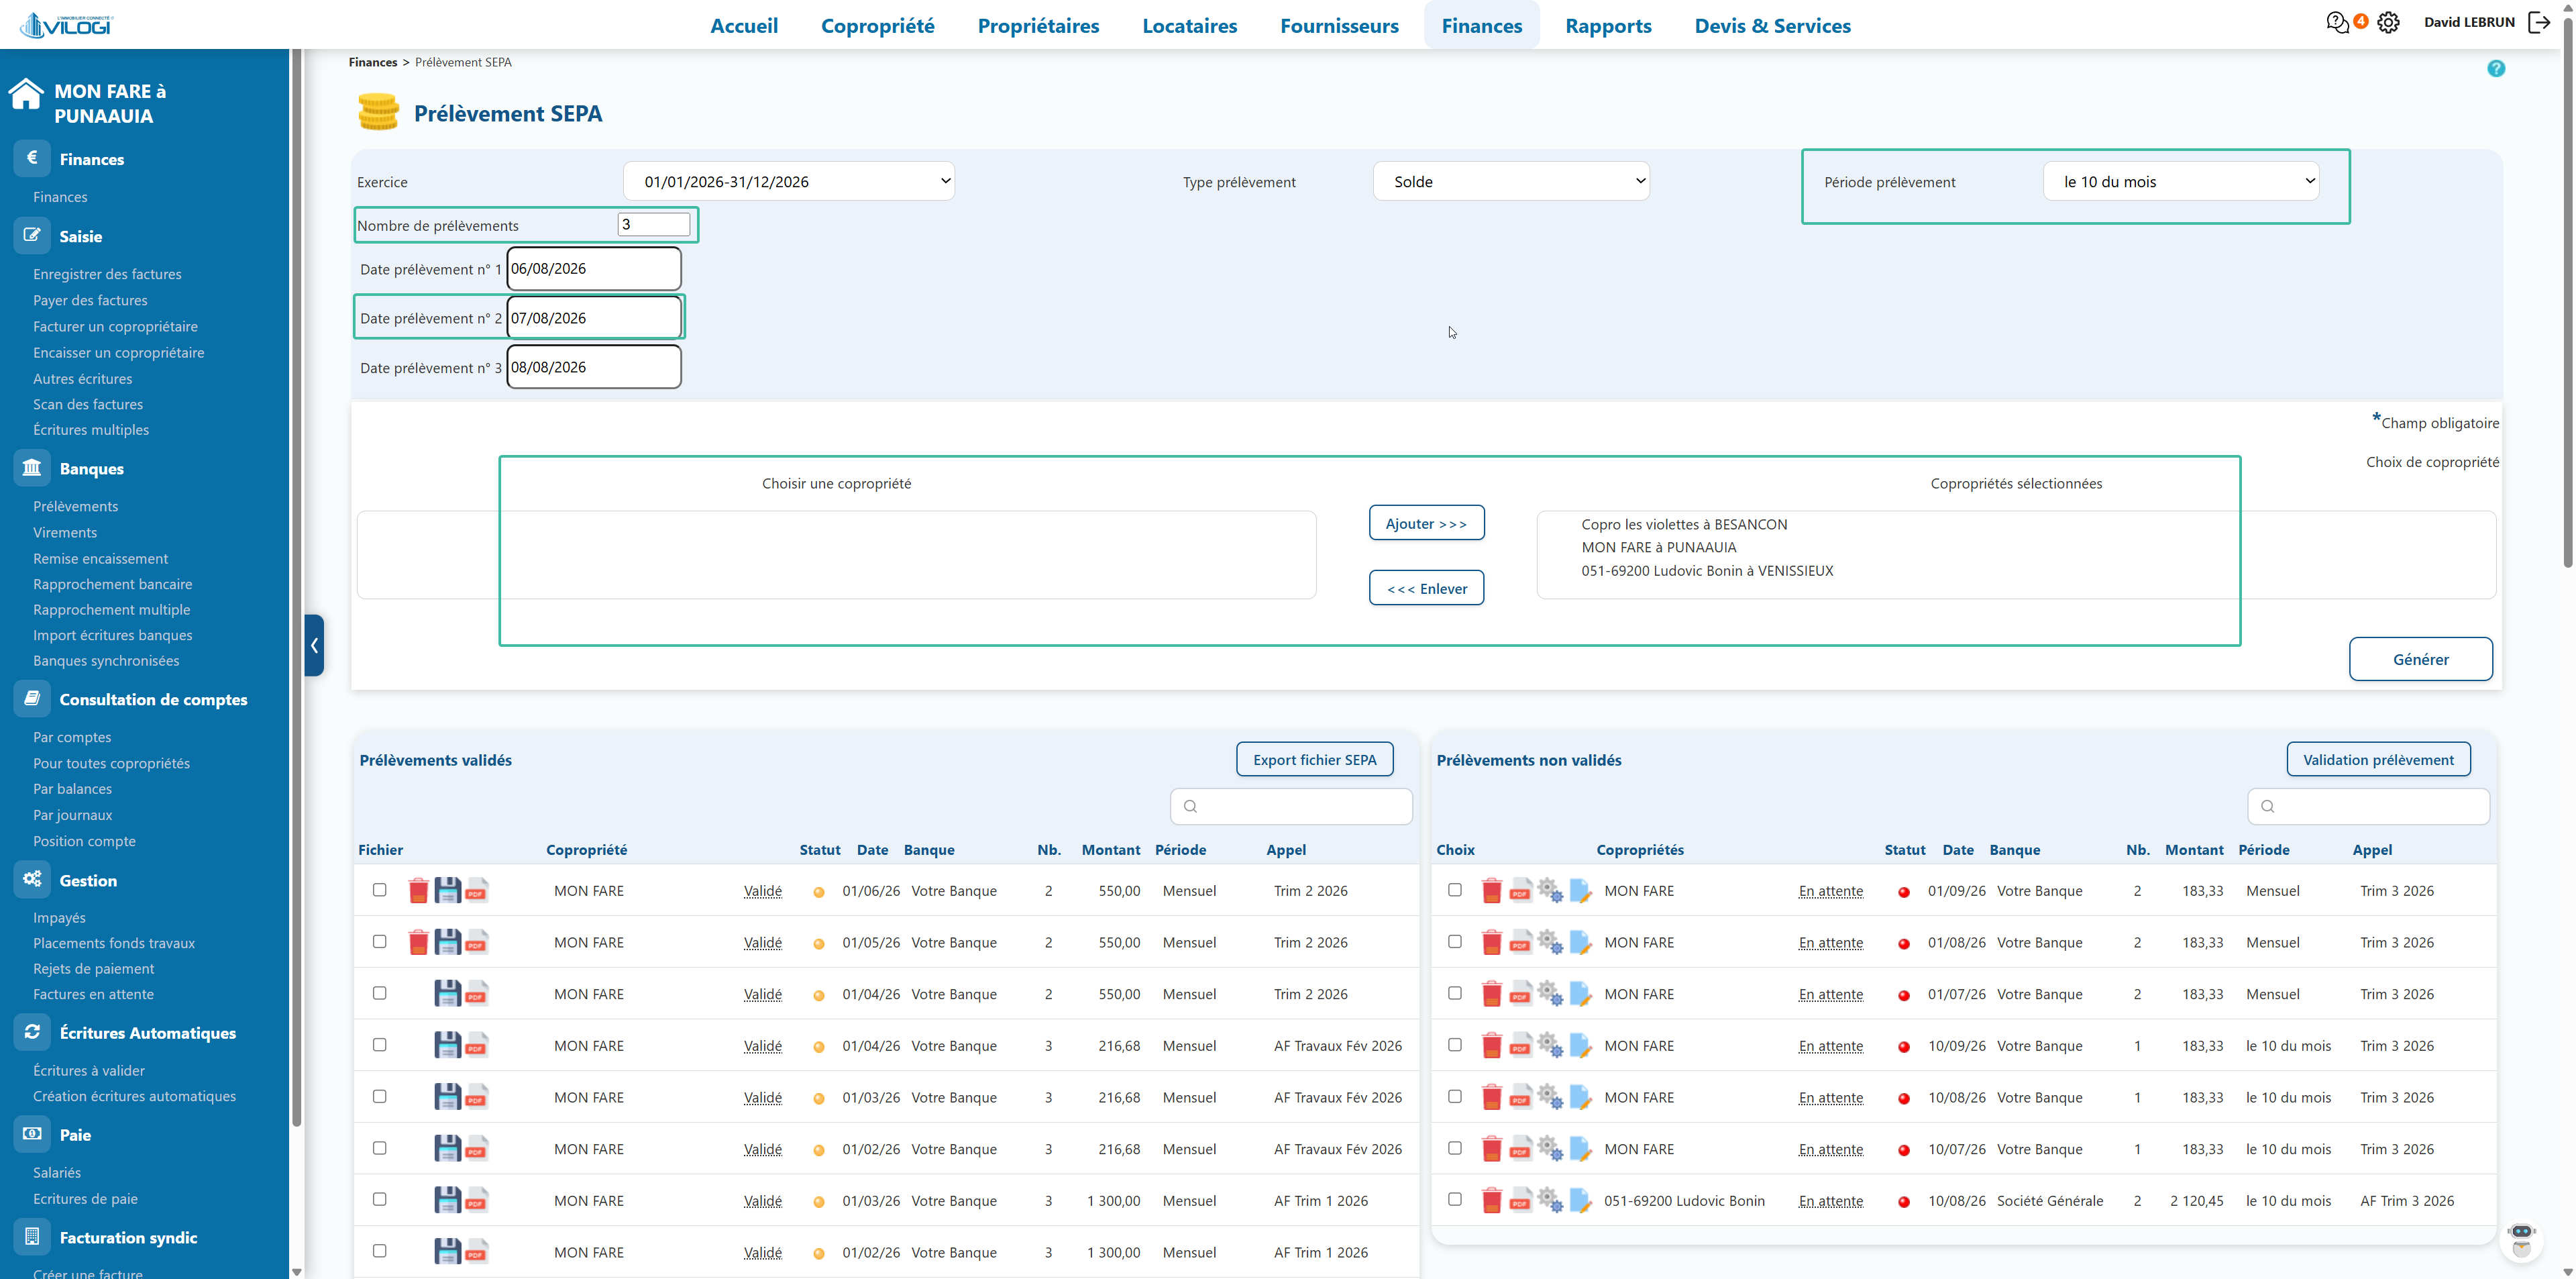Screen dimensions: 2576x1279
Task: Open the Copropriété top menu
Action: coord(878,25)
